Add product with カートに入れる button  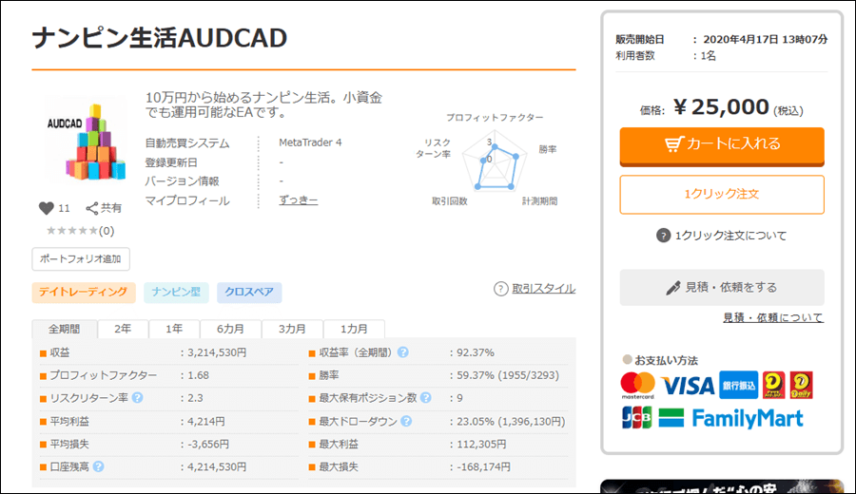pyautogui.click(x=722, y=144)
